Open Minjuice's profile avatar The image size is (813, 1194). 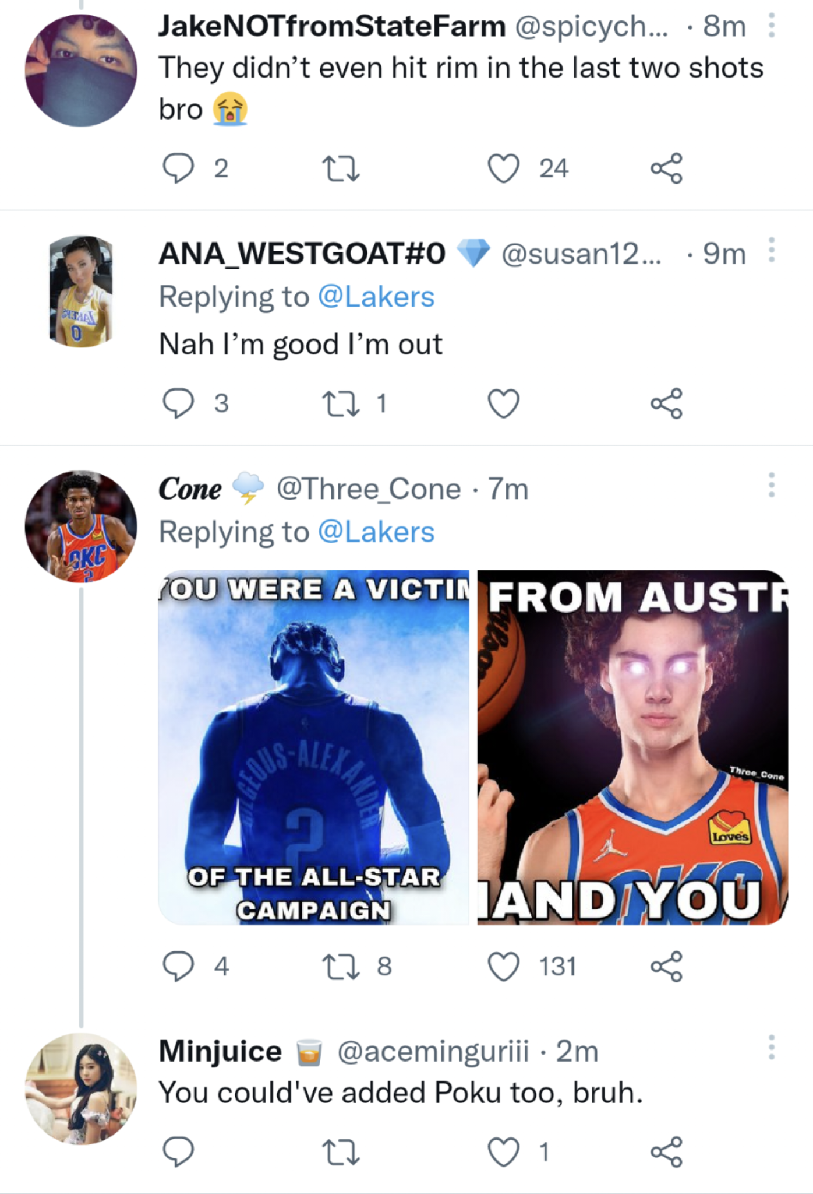pos(81,1089)
